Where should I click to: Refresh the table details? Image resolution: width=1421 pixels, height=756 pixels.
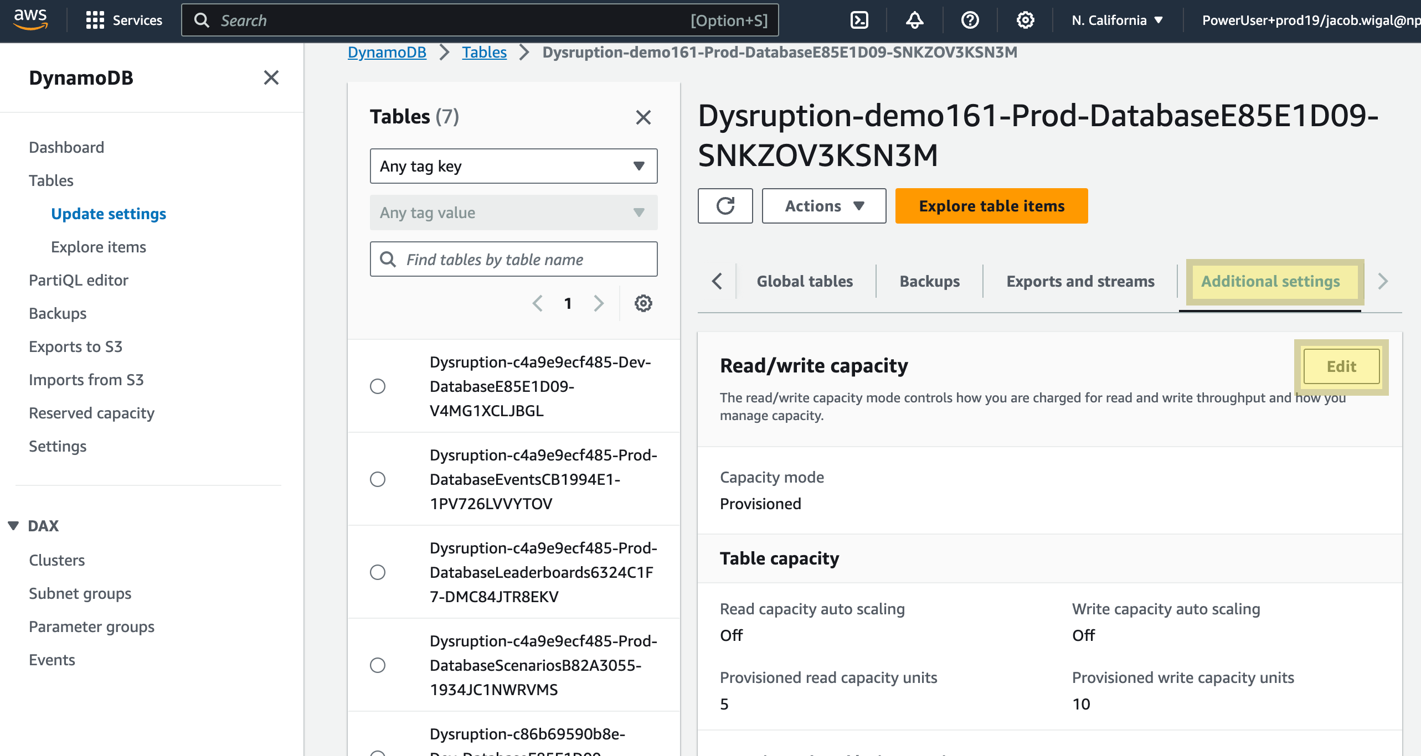pyautogui.click(x=725, y=206)
